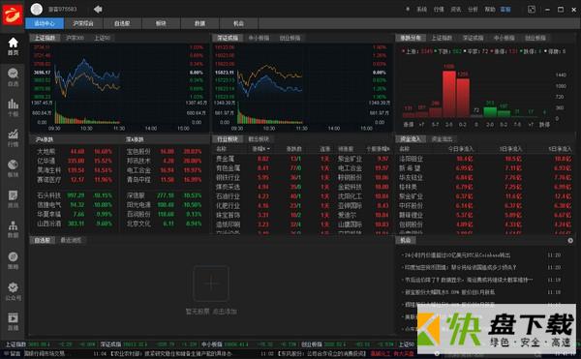Switch to the 机会 tab in the top bar
The height and width of the screenshot is (359, 581).
tap(238, 23)
